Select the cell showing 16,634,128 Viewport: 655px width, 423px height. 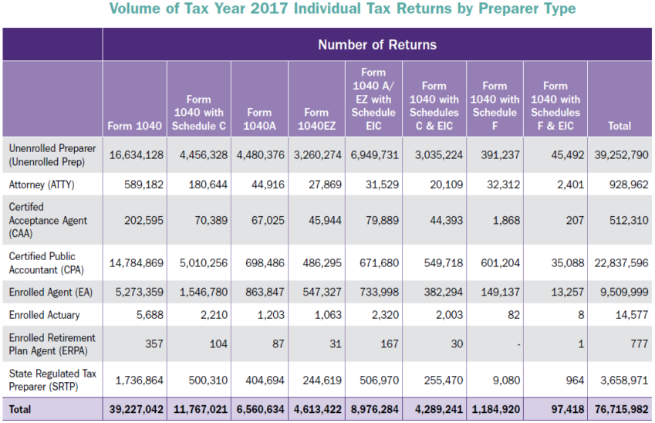tap(136, 155)
